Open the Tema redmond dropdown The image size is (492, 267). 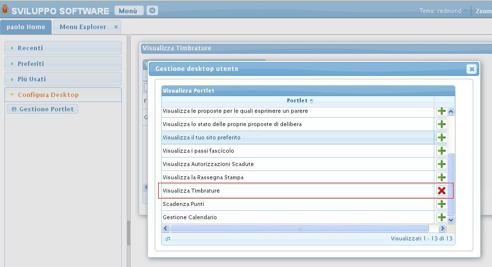[465, 11]
